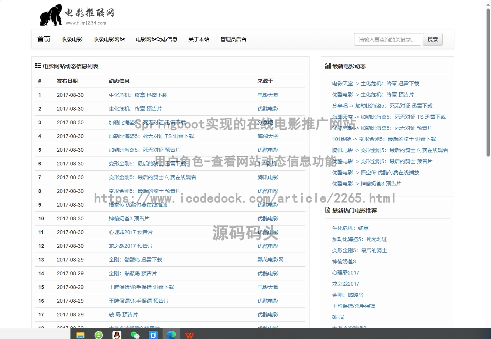
Task: Open the 关于本站 page
Action: coord(199,39)
